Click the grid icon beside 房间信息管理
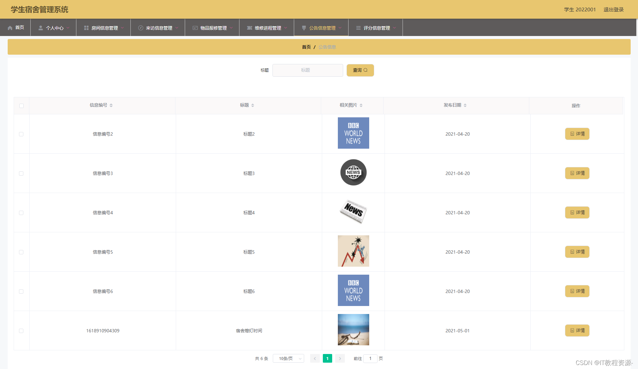 click(86, 28)
